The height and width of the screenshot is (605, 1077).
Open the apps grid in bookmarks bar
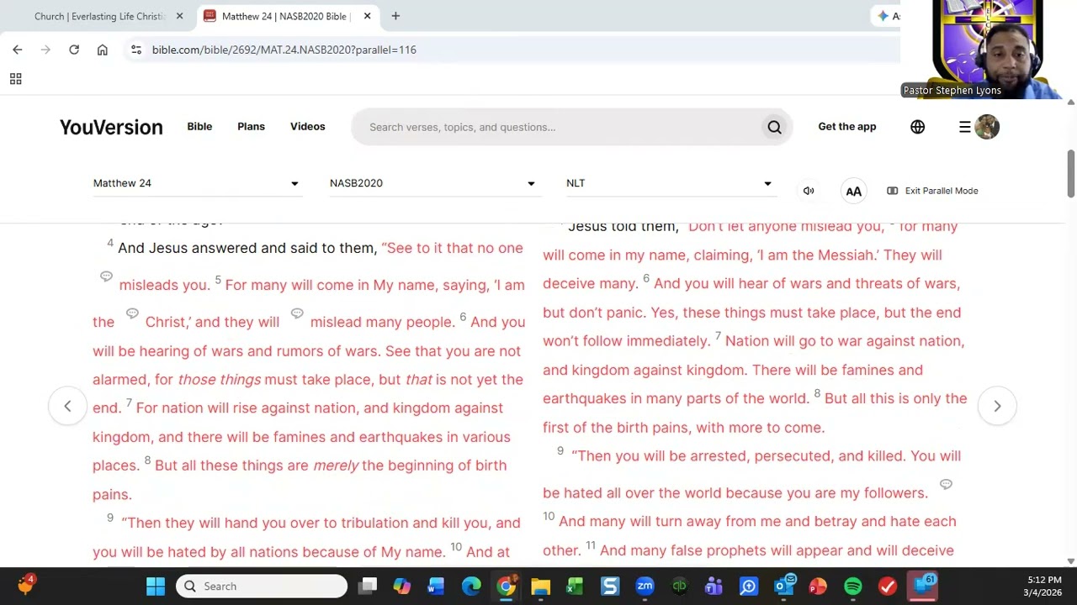tap(15, 79)
